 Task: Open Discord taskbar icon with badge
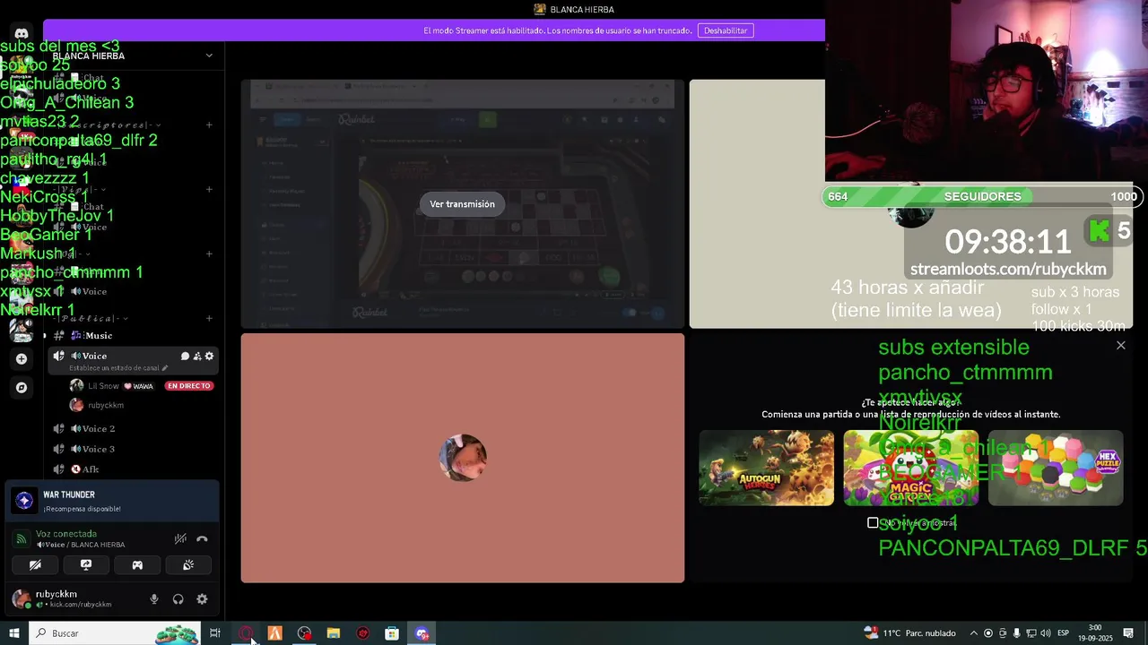coord(422,633)
